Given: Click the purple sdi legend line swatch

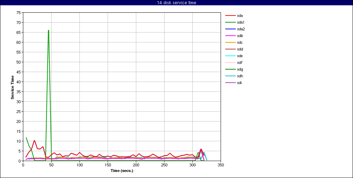Looking at the screenshot, I should [230, 83].
